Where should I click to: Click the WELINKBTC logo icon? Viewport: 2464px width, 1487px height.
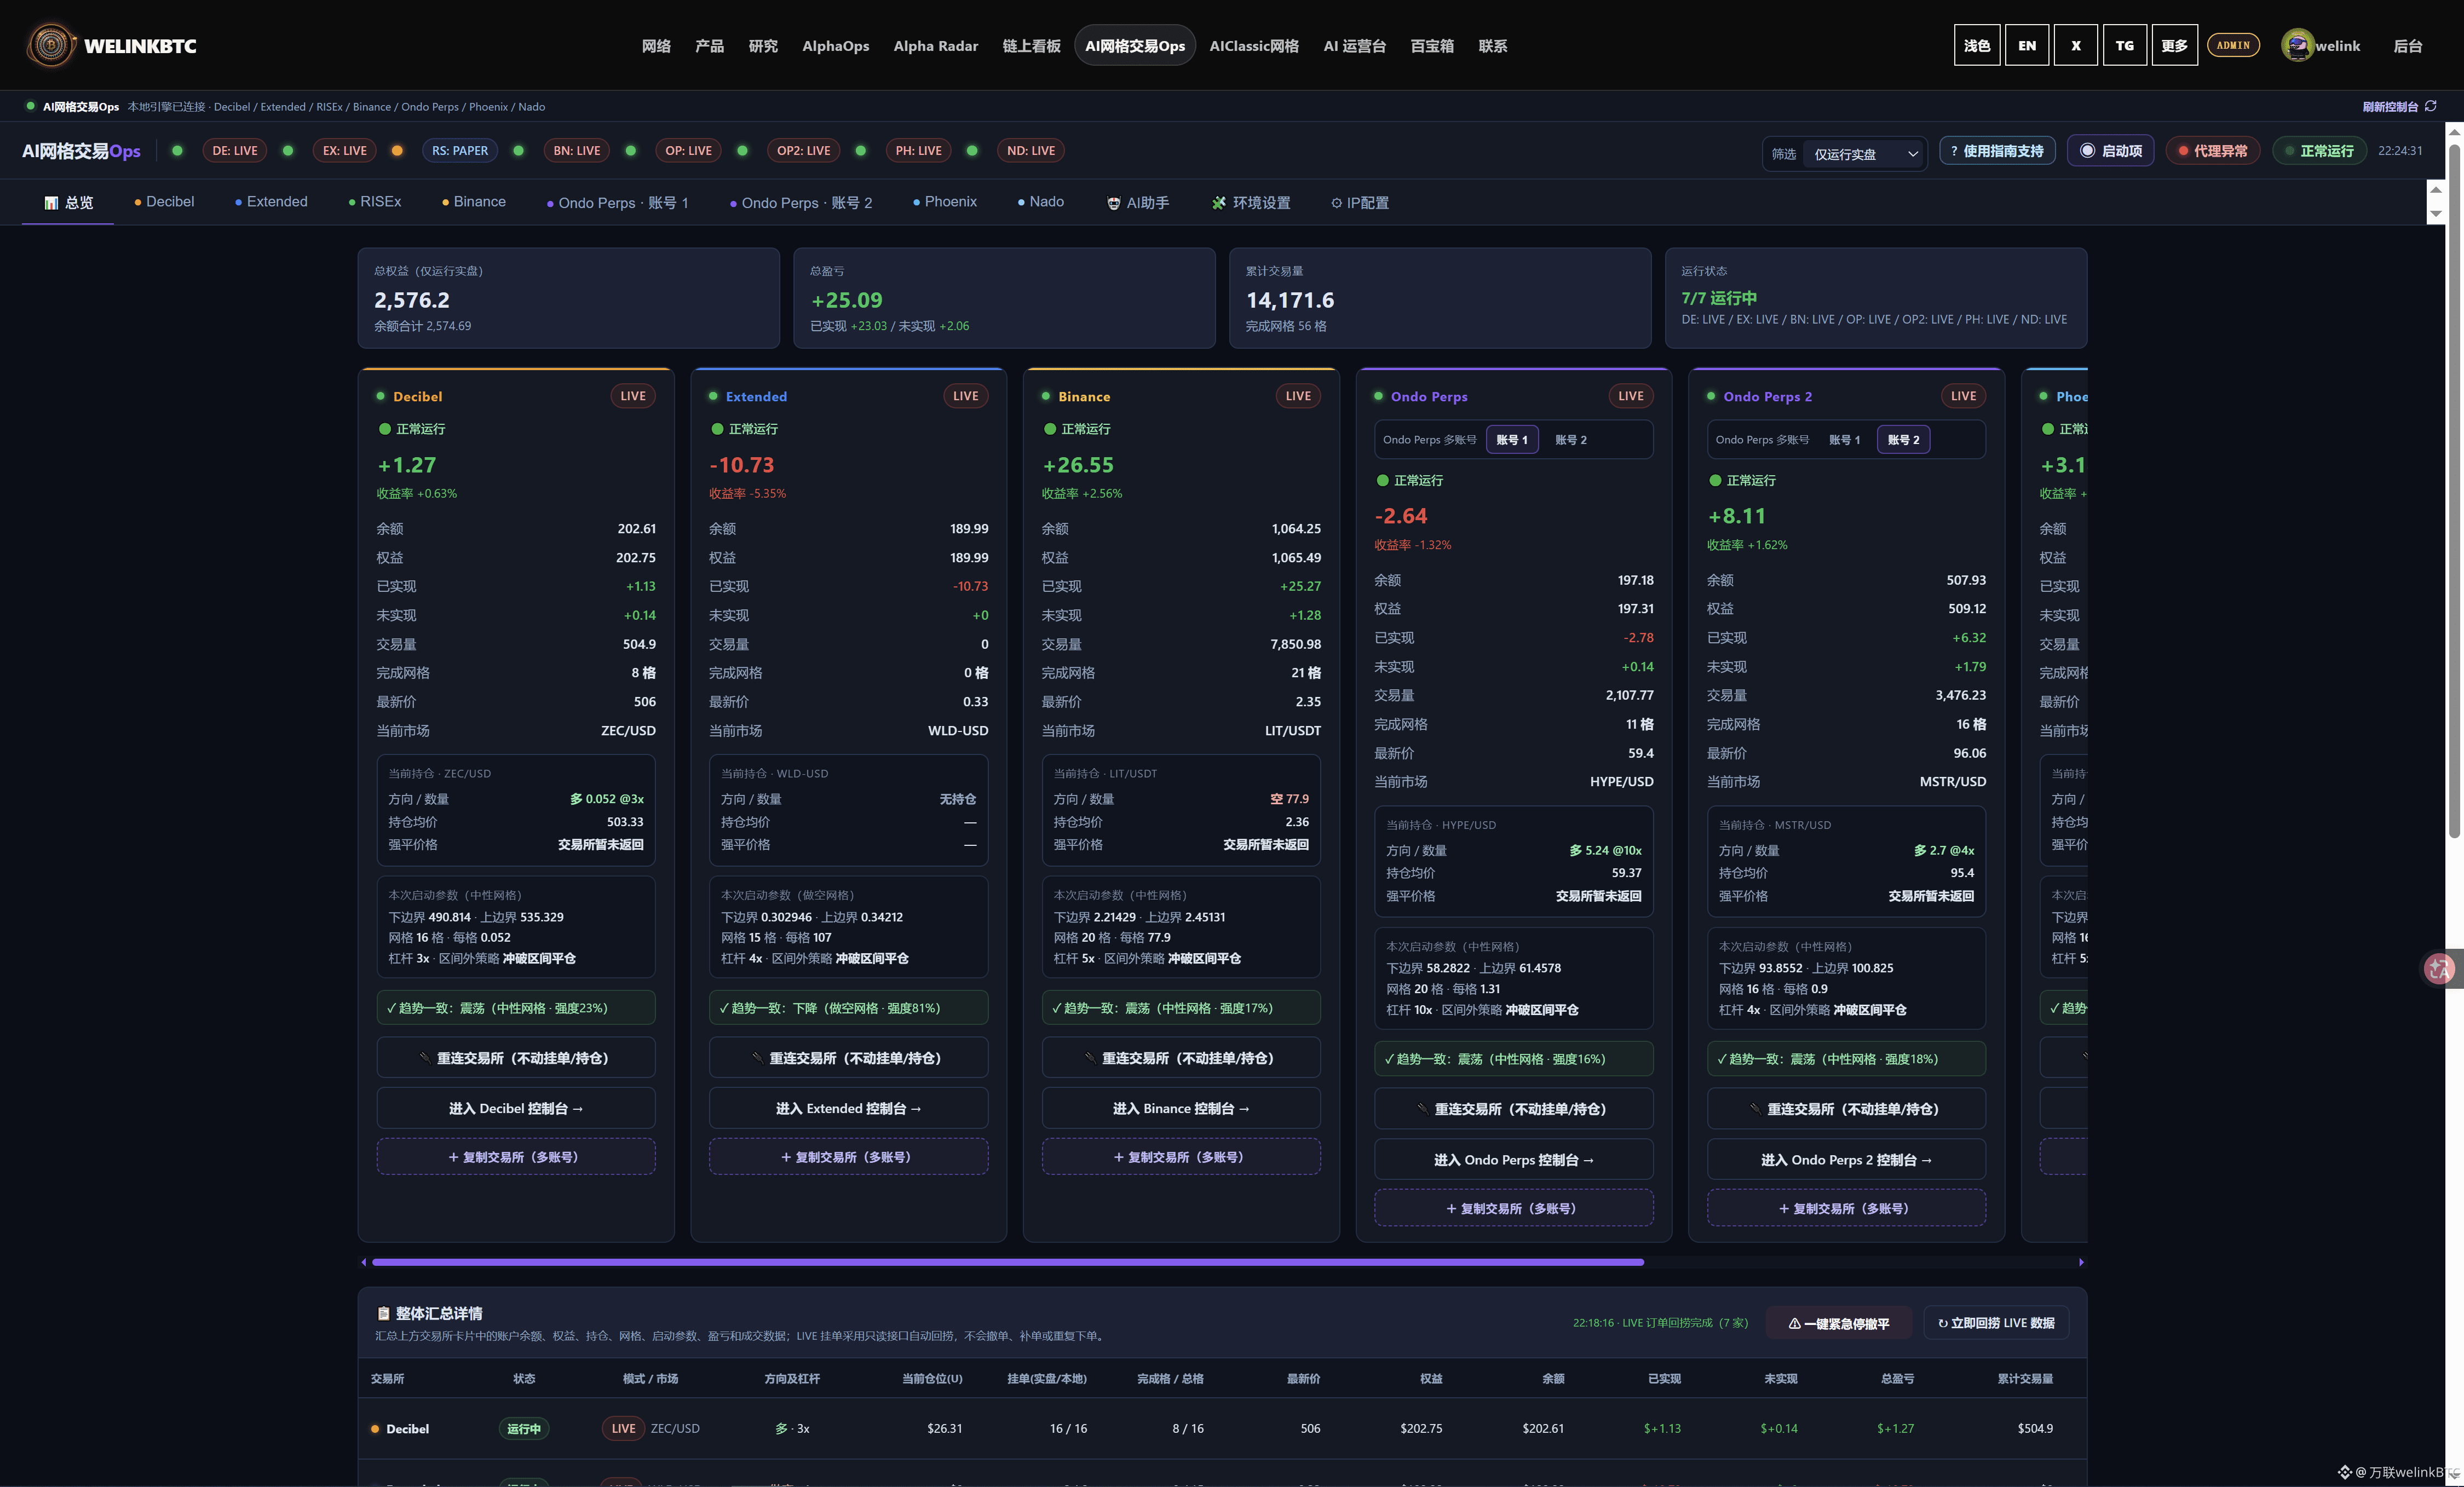coord(50,45)
